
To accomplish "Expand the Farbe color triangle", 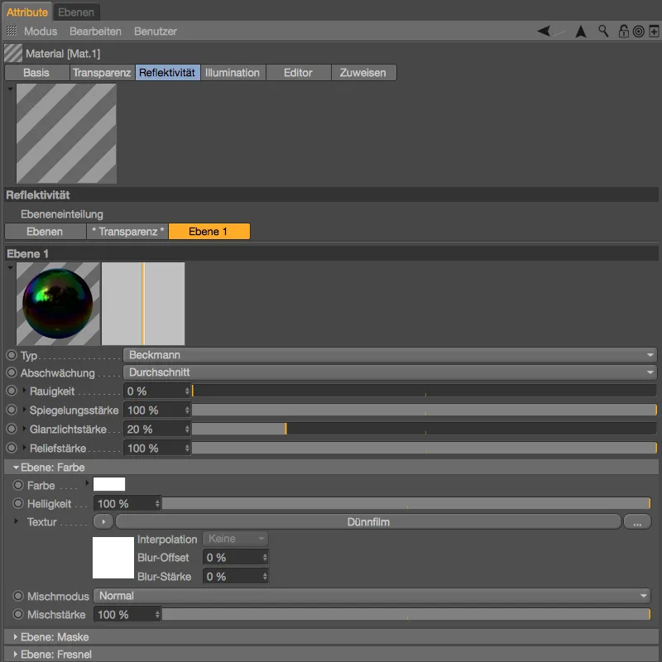I will click(x=88, y=482).
